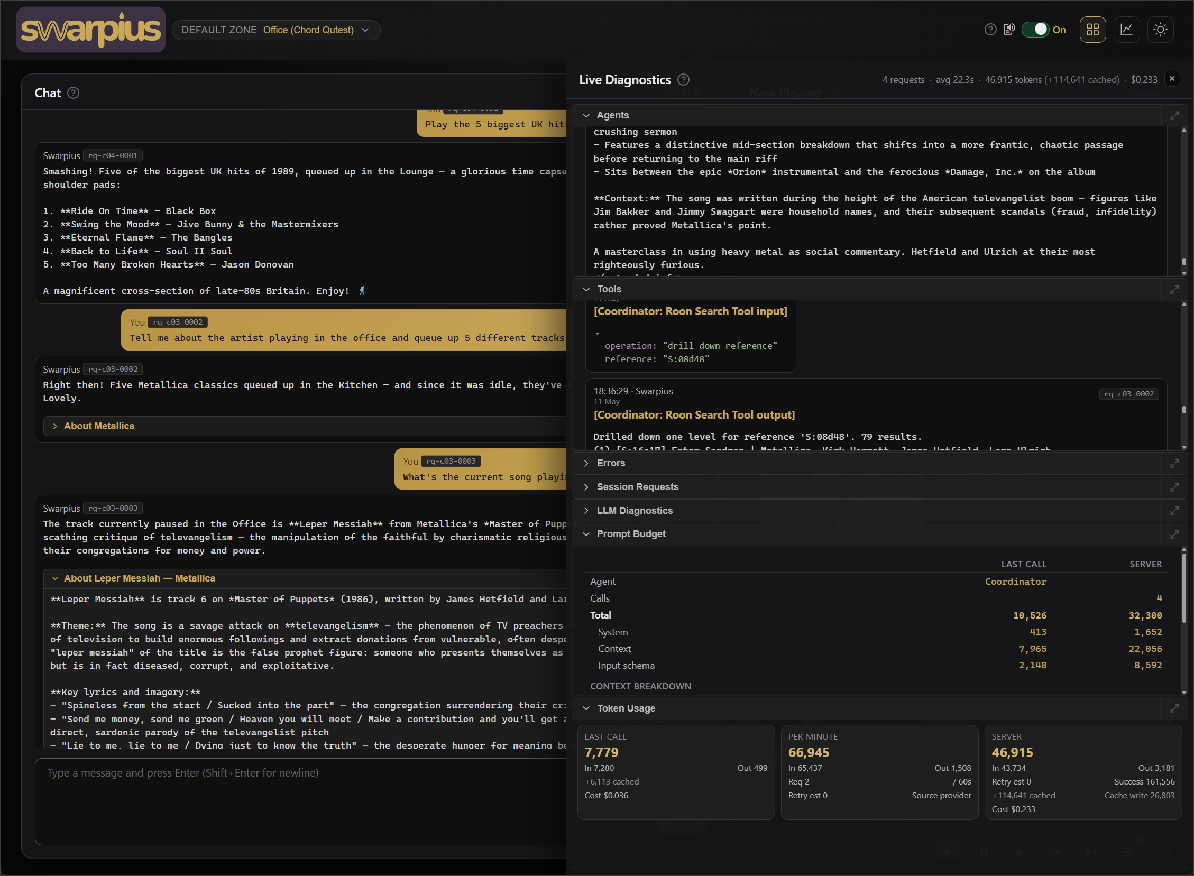
Task: Collapse the Token Usage section
Action: pos(586,708)
